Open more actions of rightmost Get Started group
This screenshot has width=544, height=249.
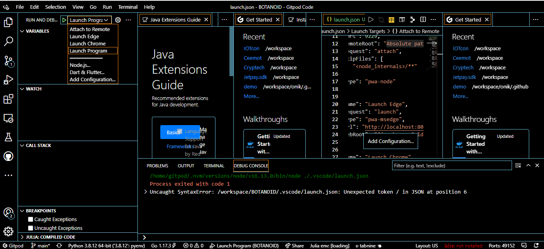[536, 20]
